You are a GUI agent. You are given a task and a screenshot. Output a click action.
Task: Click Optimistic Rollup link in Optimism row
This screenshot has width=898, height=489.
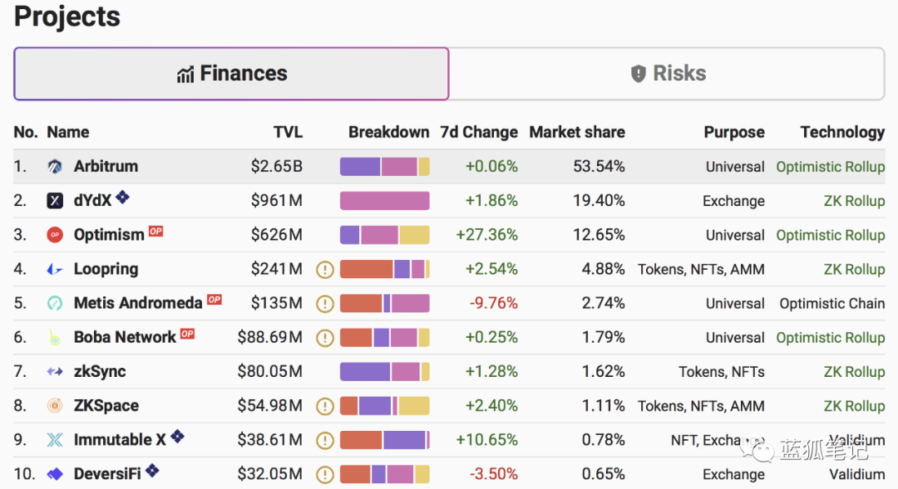(831, 235)
